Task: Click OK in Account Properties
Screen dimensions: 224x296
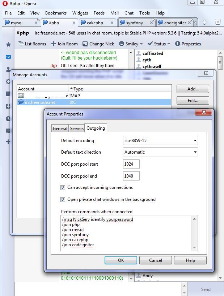Action: (121, 260)
